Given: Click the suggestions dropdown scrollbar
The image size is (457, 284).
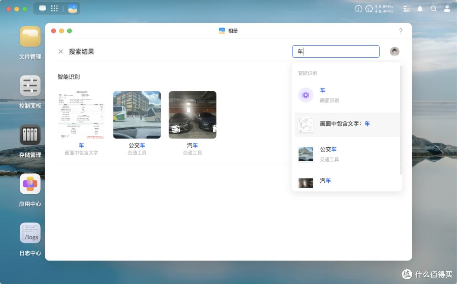Looking at the screenshot, I should pos(401,120).
